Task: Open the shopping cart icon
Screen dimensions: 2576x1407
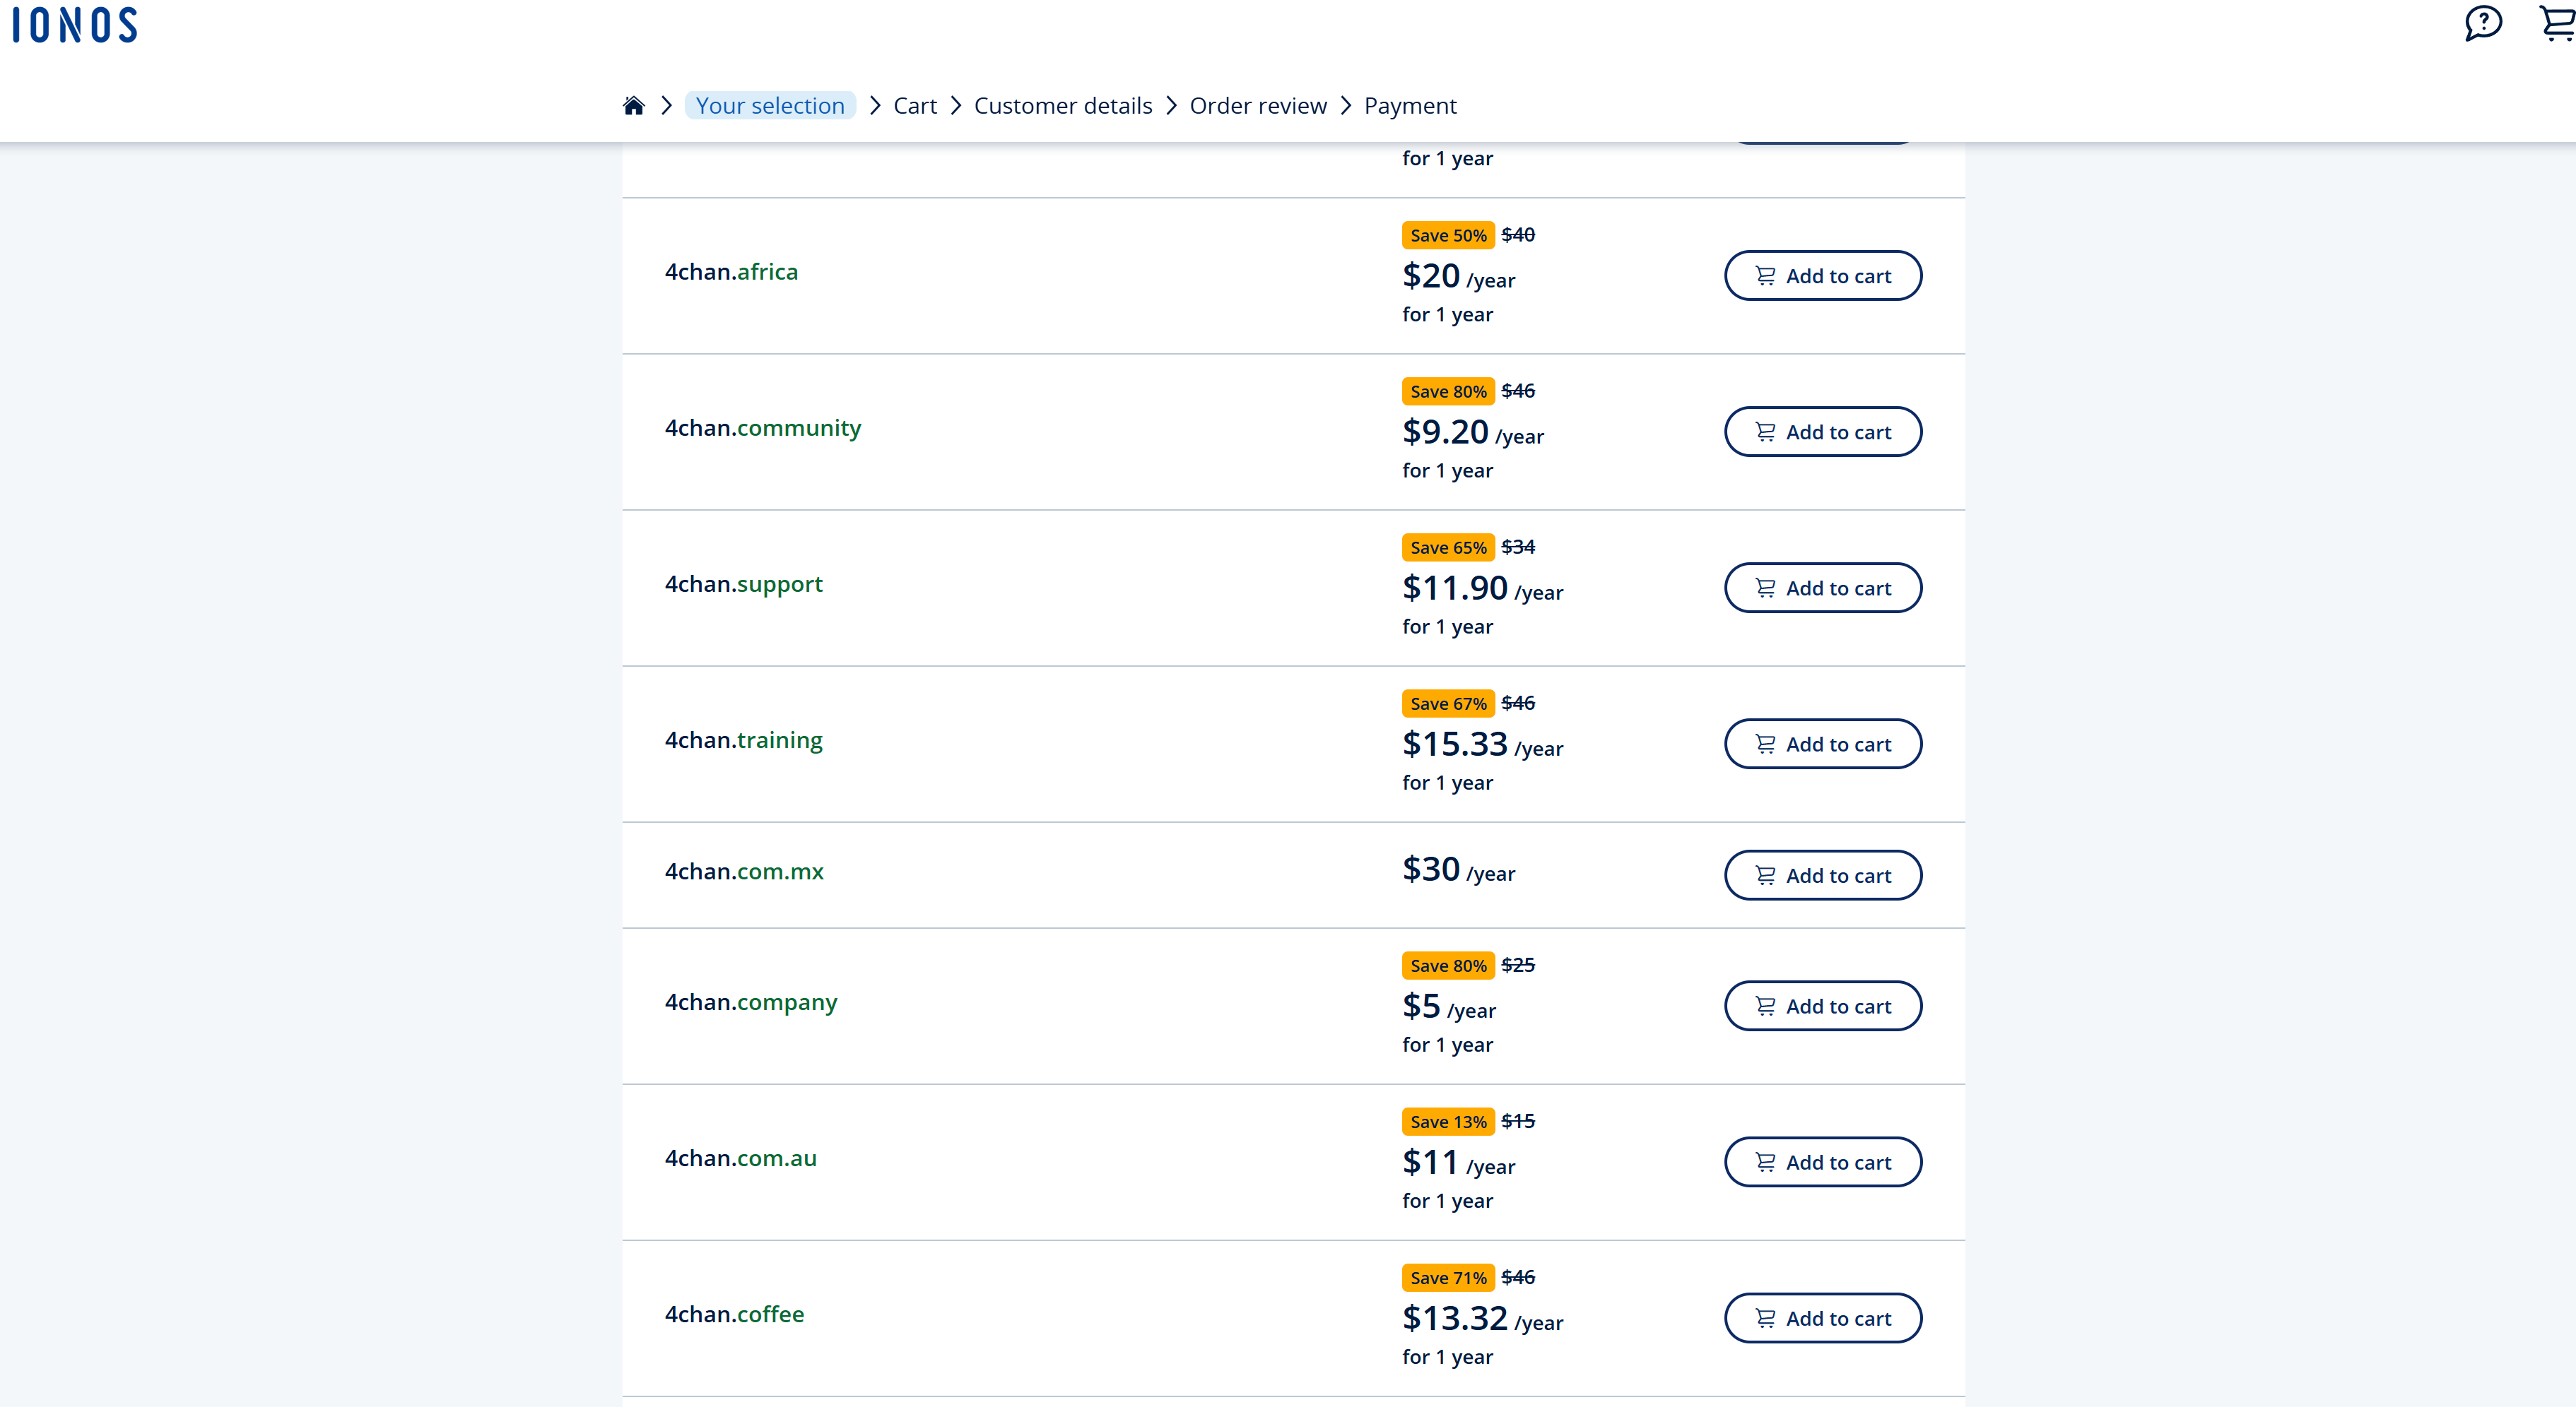Action: pyautogui.click(x=2558, y=23)
